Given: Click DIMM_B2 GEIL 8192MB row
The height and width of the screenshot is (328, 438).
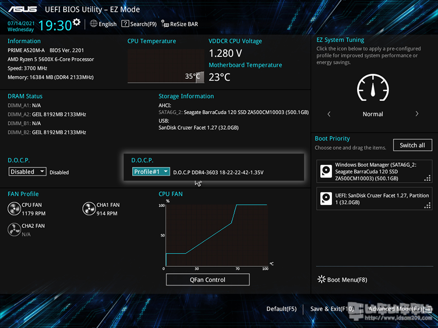Looking at the screenshot, I should click(x=47, y=132).
